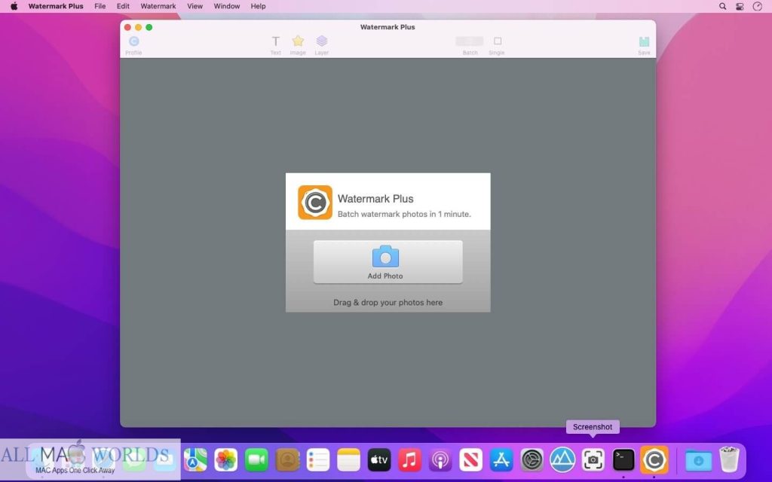Click 'Drag & drop your photos here' text
Screen dimensions: 772x482
pyautogui.click(x=388, y=303)
